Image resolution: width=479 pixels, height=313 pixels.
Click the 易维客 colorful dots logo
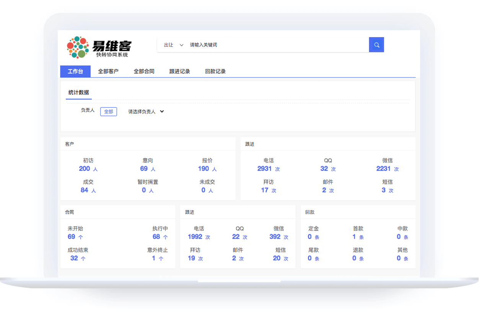(78, 47)
